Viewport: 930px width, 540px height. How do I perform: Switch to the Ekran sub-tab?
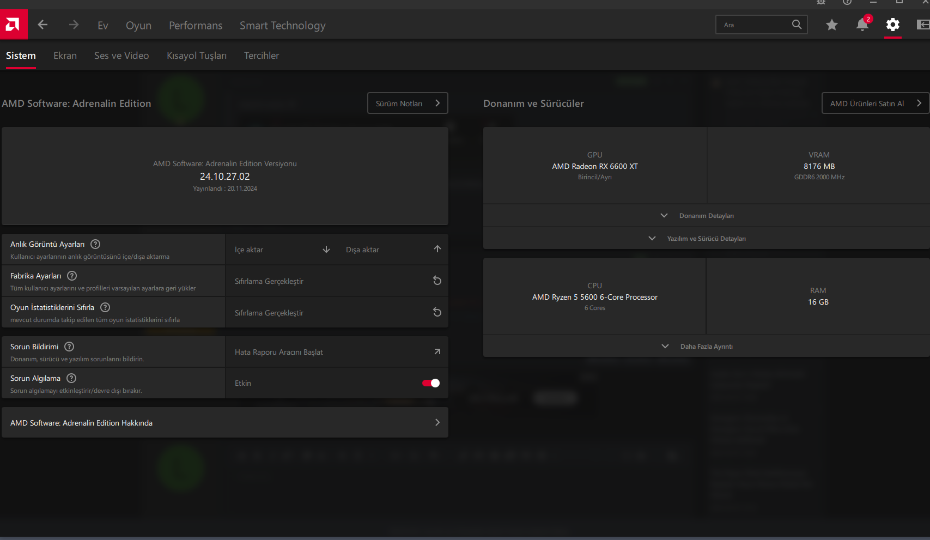pyautogui.click(x=65, y=56)
